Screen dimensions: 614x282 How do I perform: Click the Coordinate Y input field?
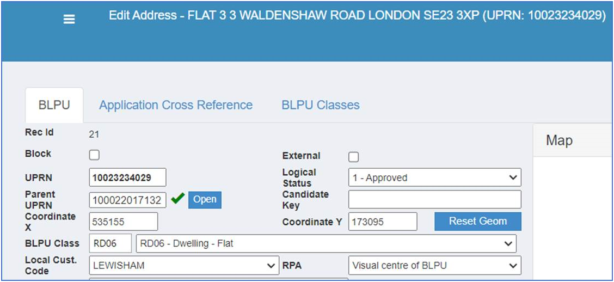(x=383, y=222)
